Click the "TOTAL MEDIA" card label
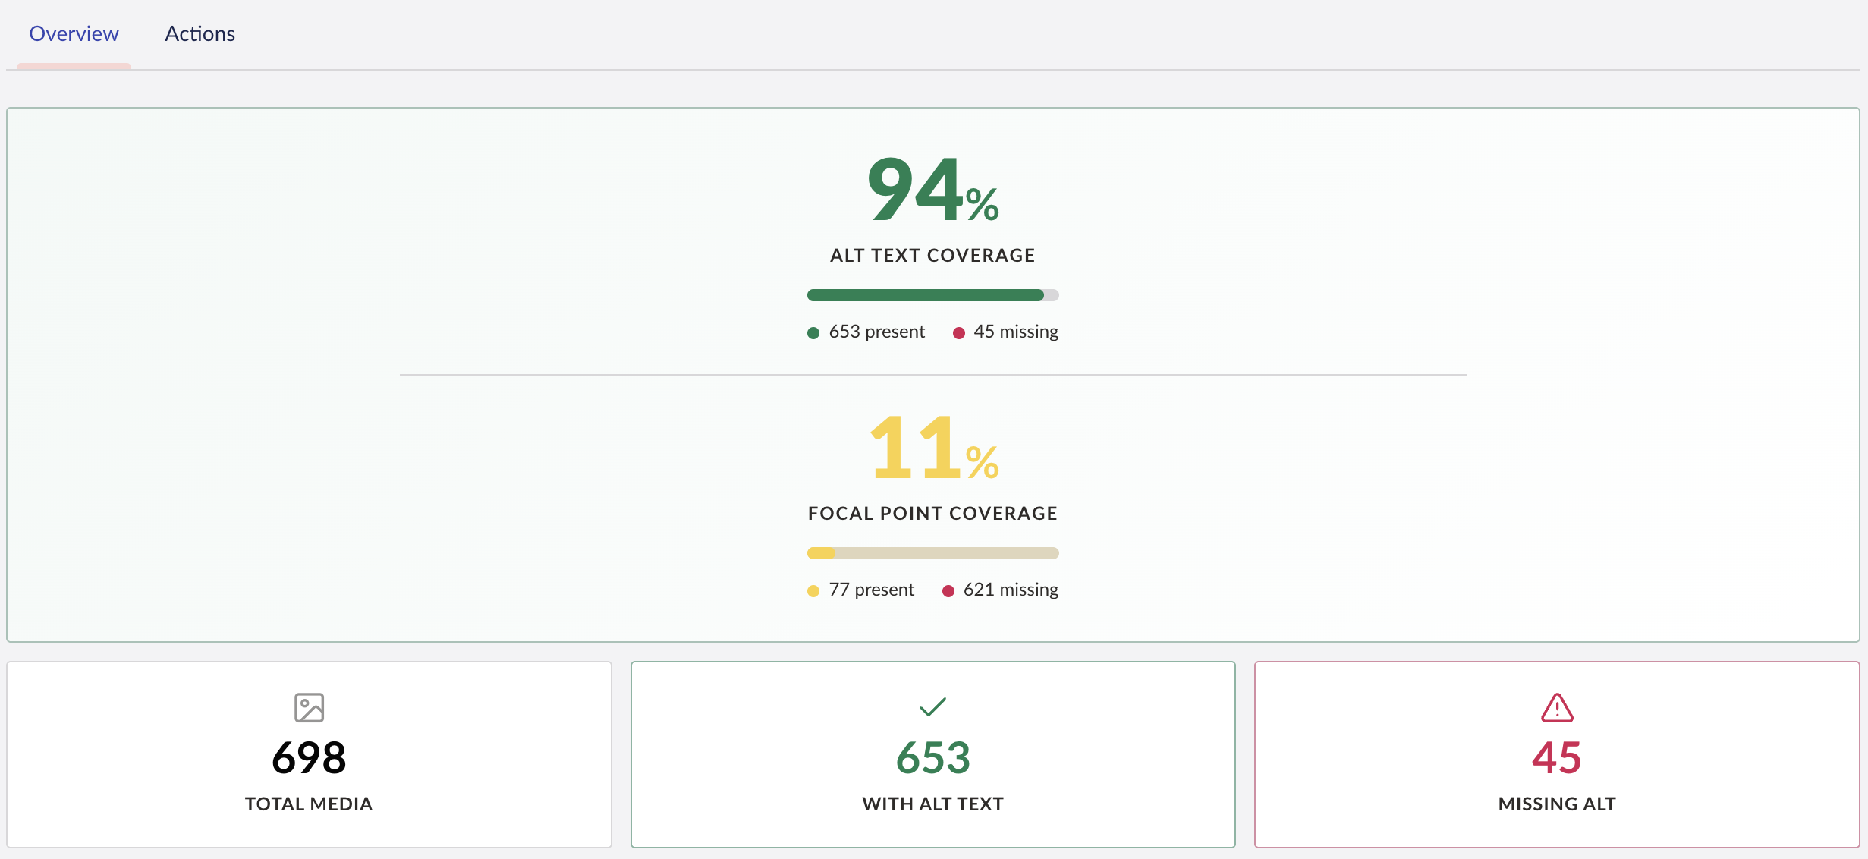This screenshot has height=859, width=1868. 309,804
